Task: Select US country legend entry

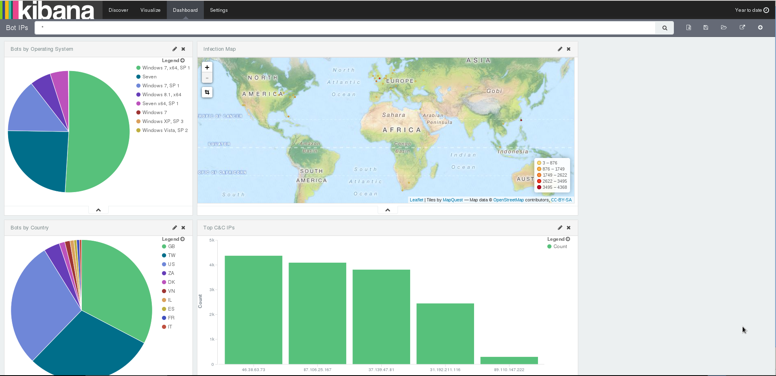Action: pos(168,264)
